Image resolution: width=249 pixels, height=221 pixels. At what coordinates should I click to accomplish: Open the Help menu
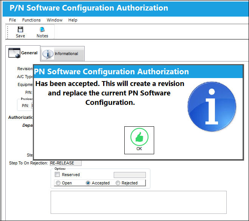[73, 20]
